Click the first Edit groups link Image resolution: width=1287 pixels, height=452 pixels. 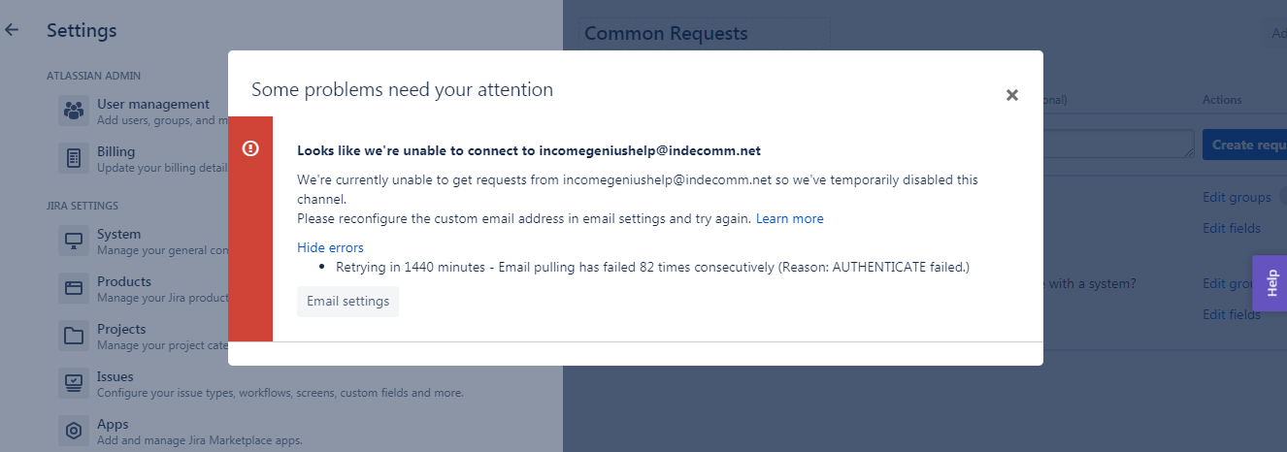point(1237,197)
